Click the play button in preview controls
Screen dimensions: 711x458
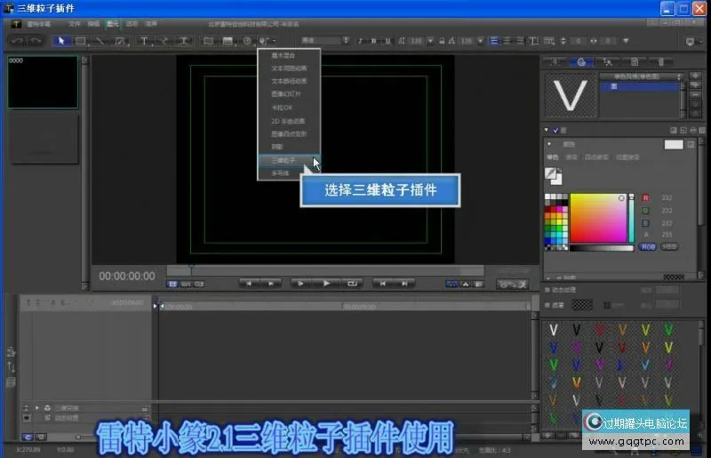[x=326, y=283]
